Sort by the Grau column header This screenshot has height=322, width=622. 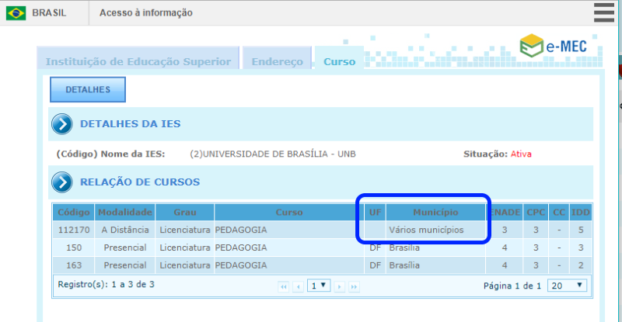(x=185, y=213)
